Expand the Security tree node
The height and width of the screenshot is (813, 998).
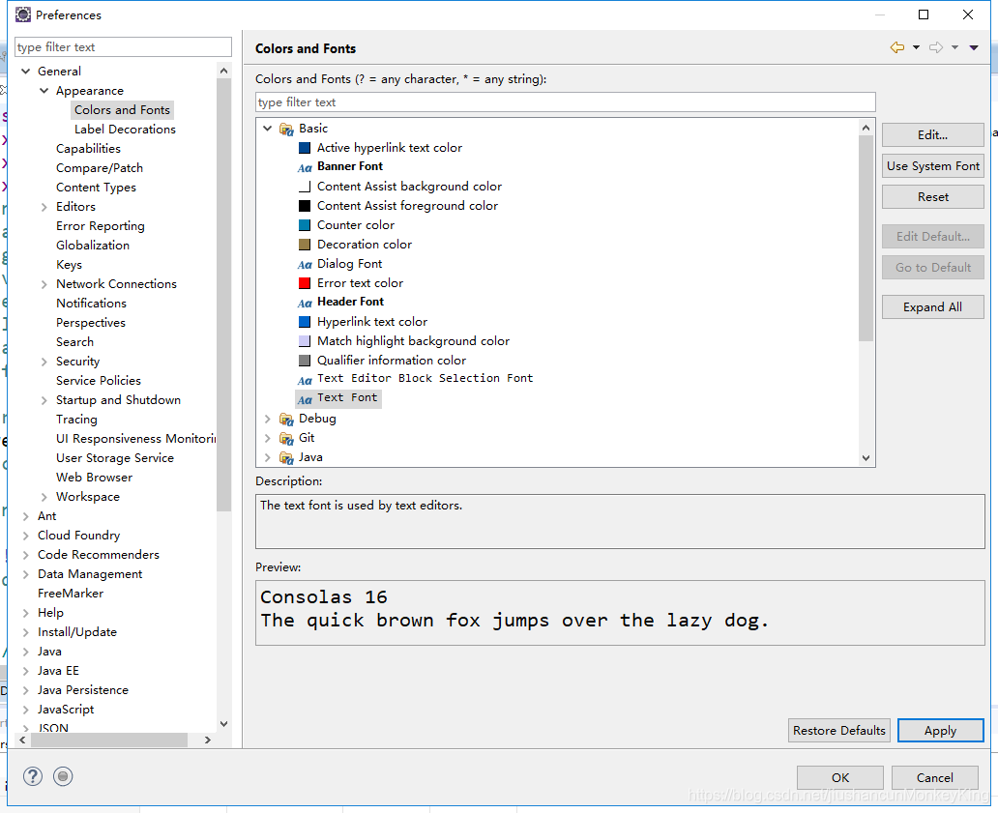coord(44,362)
